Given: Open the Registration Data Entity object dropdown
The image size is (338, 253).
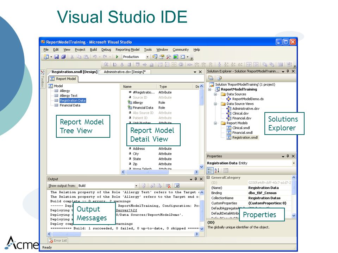Looking at the screenshot, I should (294, 163).
